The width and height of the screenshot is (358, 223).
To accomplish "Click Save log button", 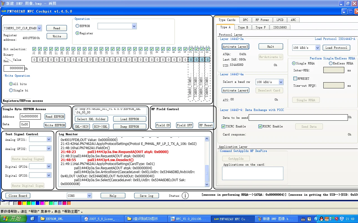I will tap(147, 196).
